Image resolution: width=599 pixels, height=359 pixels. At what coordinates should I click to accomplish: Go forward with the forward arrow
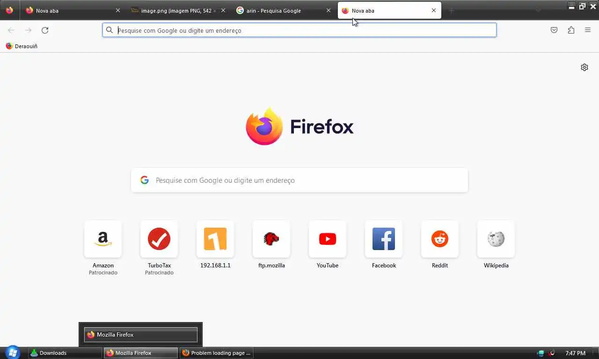click(x=28, y=30)
